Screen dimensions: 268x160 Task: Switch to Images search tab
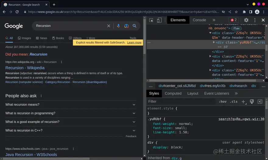[x=24, y=38]
